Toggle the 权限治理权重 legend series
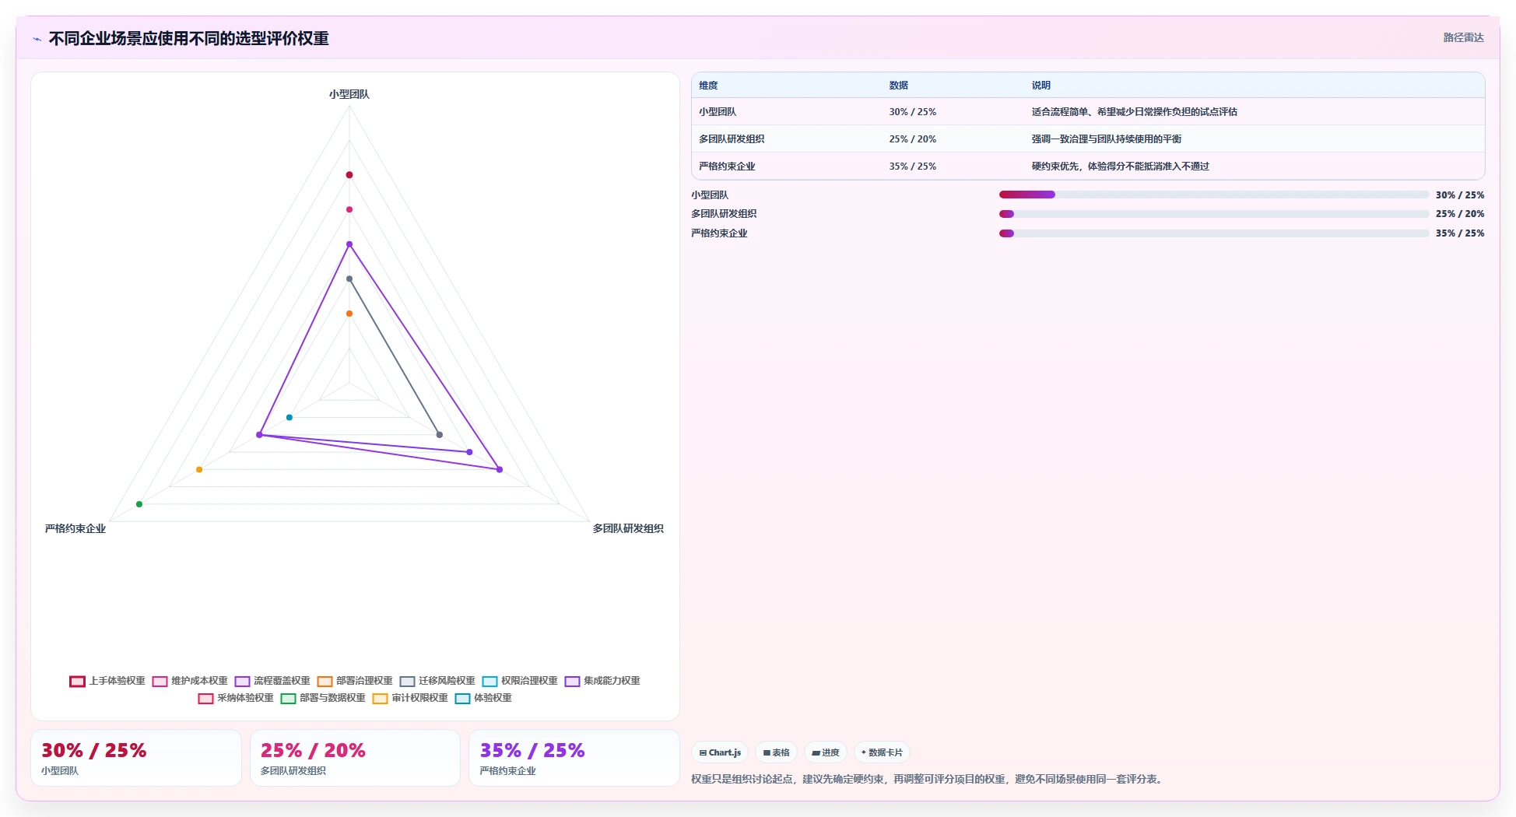This screenshot has width=1516, height=817. pos(520,681)
